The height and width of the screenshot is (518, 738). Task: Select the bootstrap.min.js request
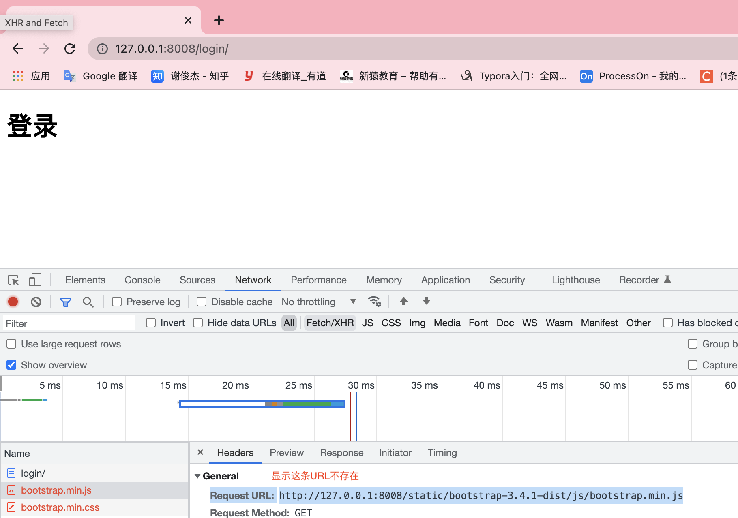click(x=94, y=490)
